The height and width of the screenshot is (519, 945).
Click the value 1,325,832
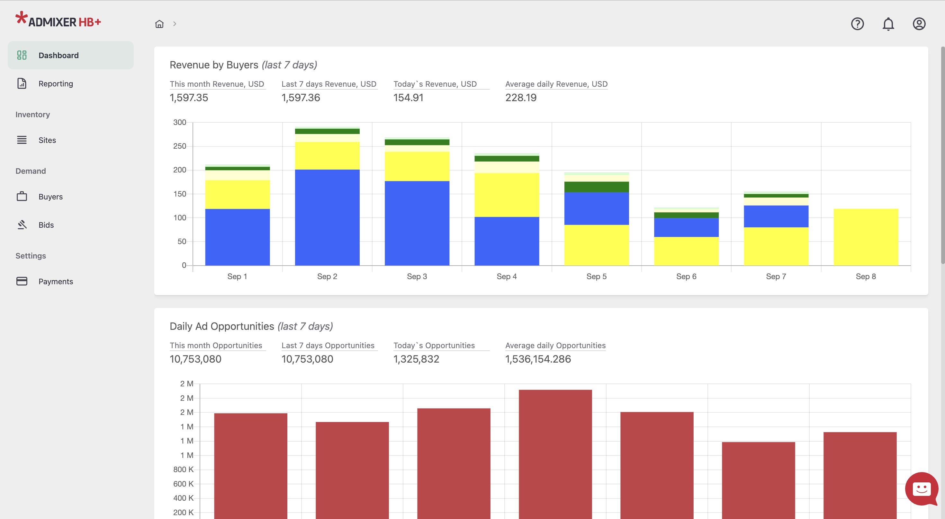pos(416,359)
